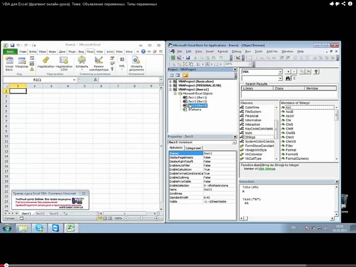The height and width of the screenshot is (267, 356).
Task: View Microsoft Excel icon in VBA toolbar
Action: click(173, 58)
